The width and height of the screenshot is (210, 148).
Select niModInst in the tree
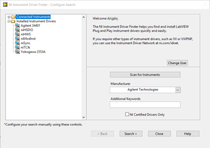28,39
